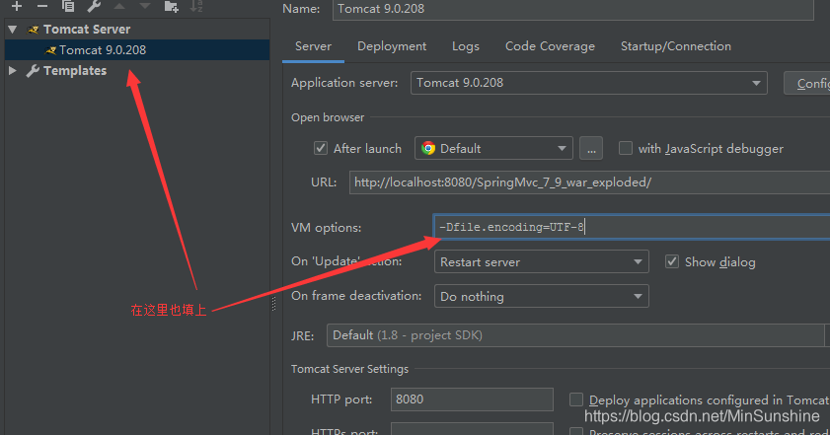Enable with JavaScript debugger checkbox
The image size is (830, 435).
point(626,148)
